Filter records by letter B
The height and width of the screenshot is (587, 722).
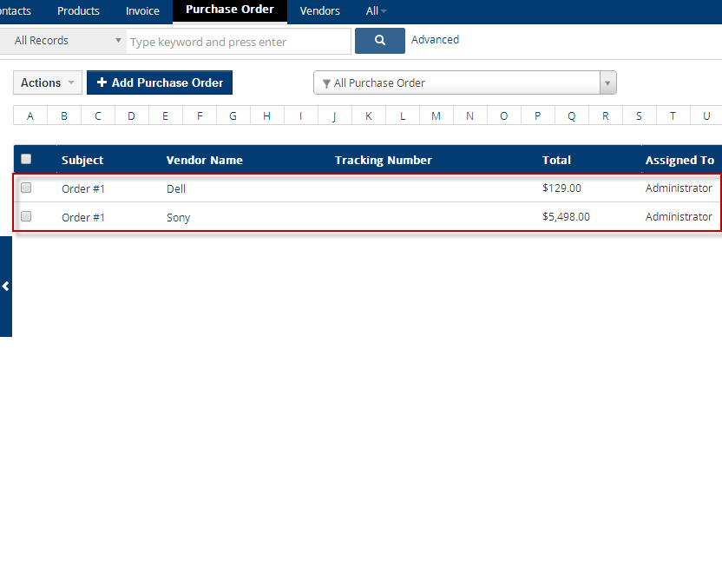point(64,115)
